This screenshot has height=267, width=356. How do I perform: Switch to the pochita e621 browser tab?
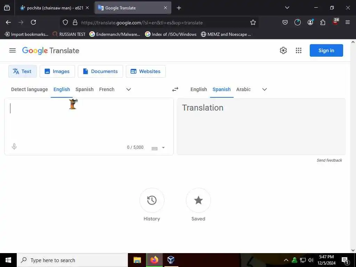(52, 8)
